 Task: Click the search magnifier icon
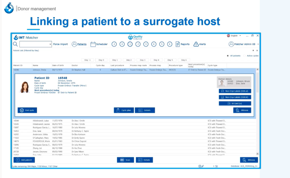pos(15,44)
